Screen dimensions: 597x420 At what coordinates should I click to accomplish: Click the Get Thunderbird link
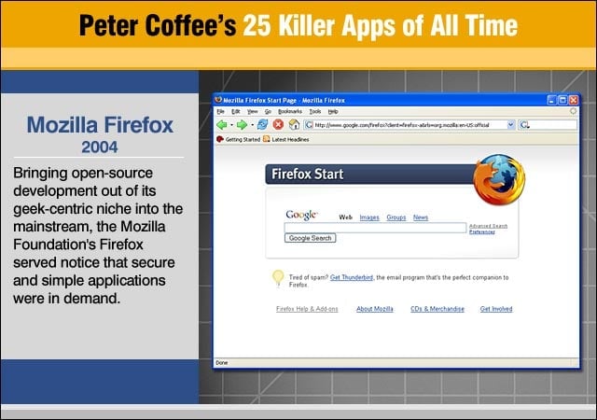click(x=352, y=277)
